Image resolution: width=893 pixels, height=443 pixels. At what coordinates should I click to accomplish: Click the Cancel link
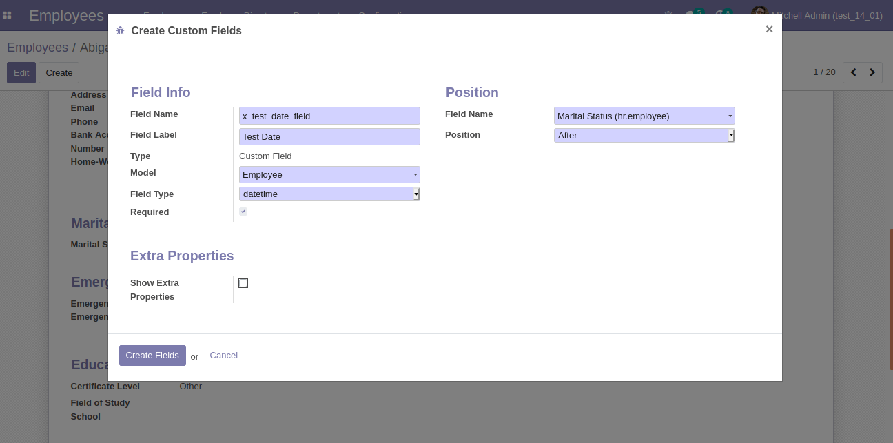click(224, 356)
